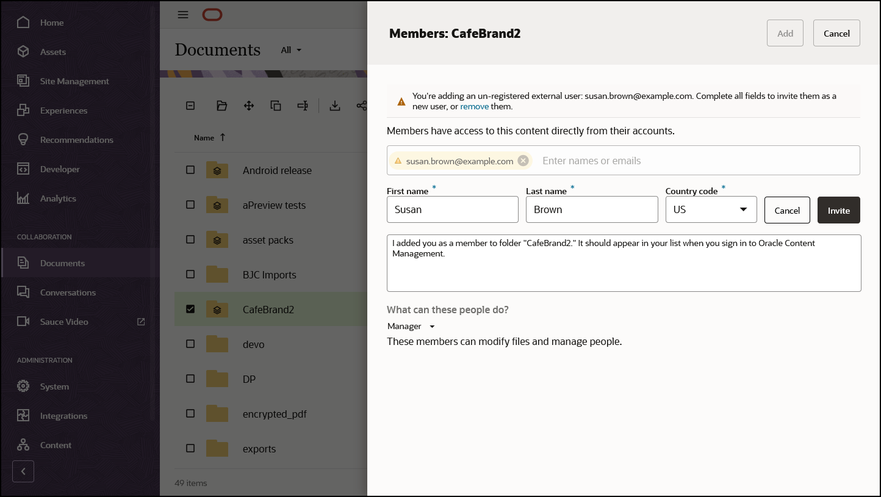Go to Home via its house icon
881x497 pixels.
(23, 23)
